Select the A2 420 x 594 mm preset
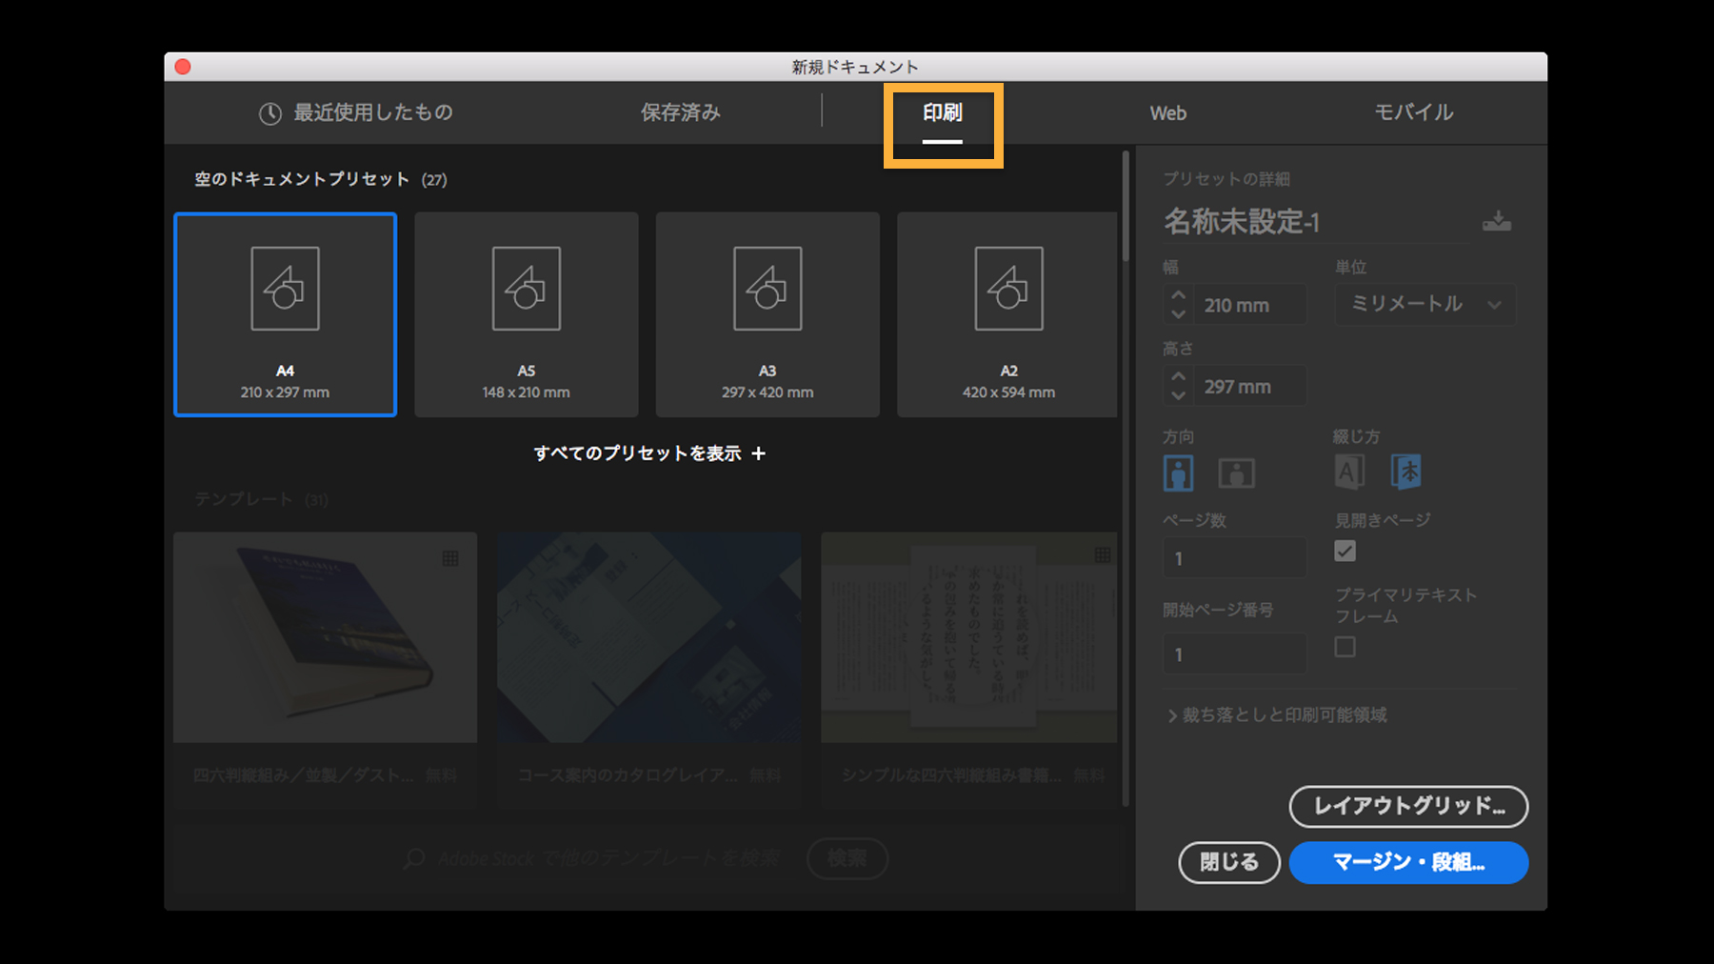The height and width of the screenshot is (964, 1714). 1007,314
